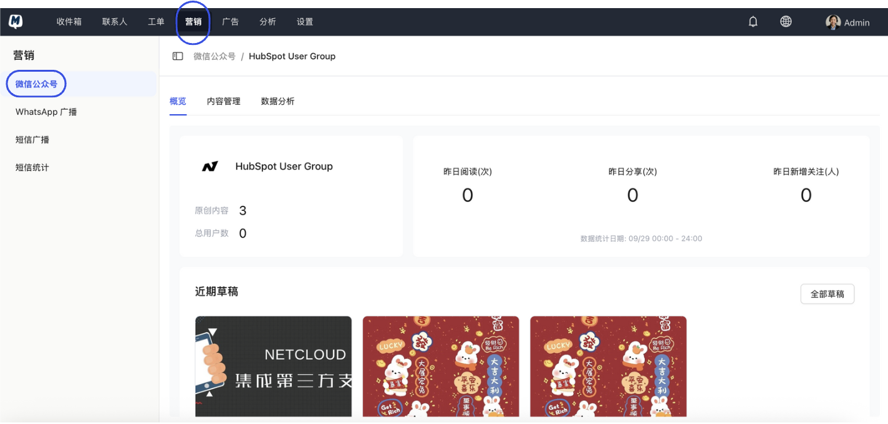The width and height of the screenshot is (888, 424).
Task: Select 短信广播 in the sidebar
Action: pos(31,139)
